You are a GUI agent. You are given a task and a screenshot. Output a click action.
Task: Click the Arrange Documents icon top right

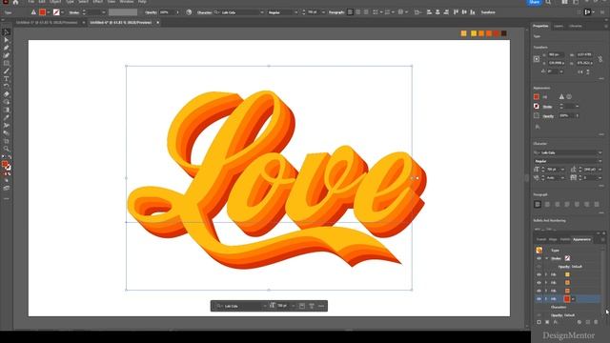coord(564,2)
